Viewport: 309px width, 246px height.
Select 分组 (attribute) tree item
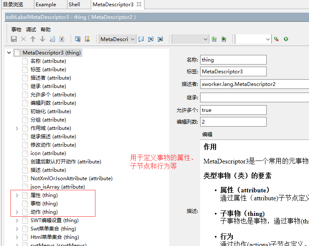tap(48, 120)
